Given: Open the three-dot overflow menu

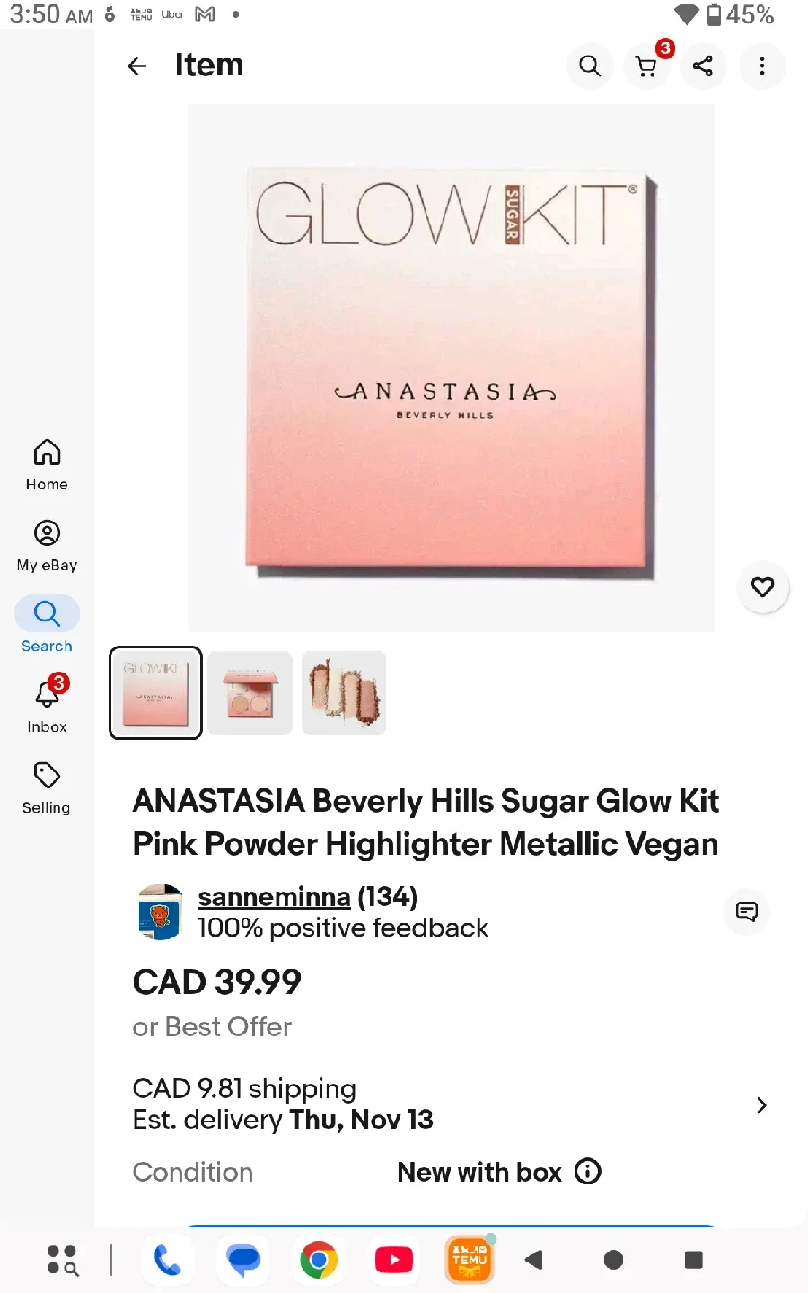Looking at the screenshot, I should 762,66.
